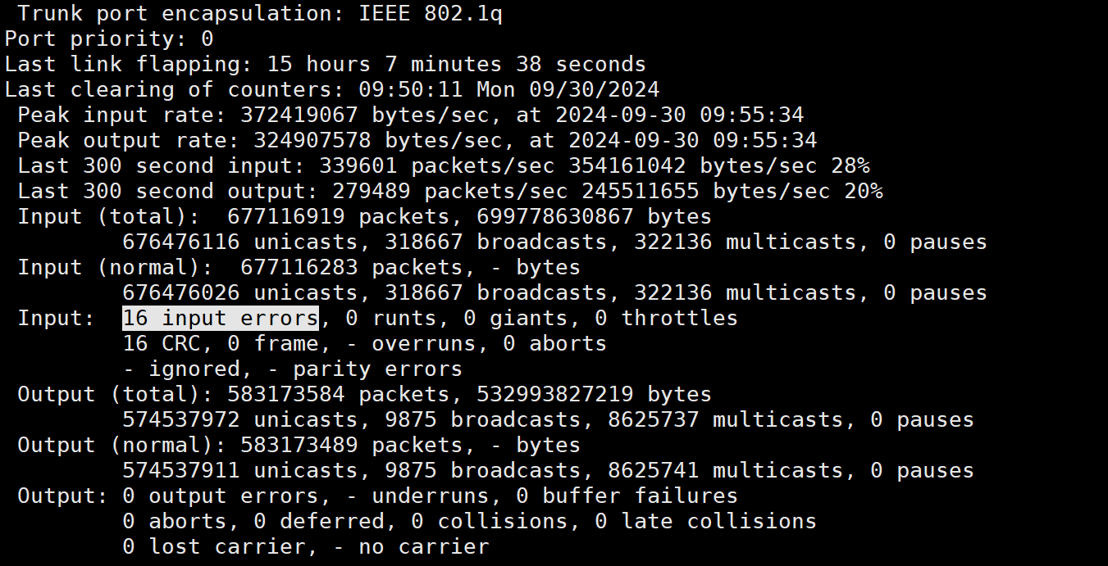Click the "Last clearing of counters" label
1108x566 pixels.
point(175,89)
